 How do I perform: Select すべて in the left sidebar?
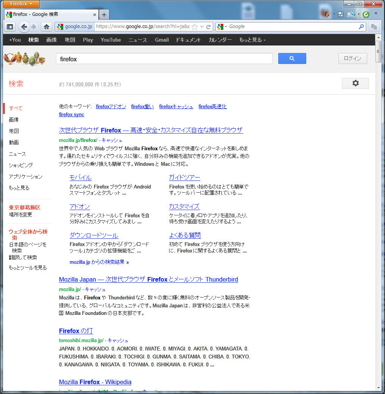[16, 108]
